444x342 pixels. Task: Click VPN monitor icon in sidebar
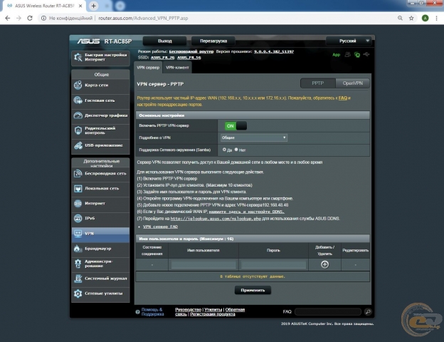click(78, 234)
